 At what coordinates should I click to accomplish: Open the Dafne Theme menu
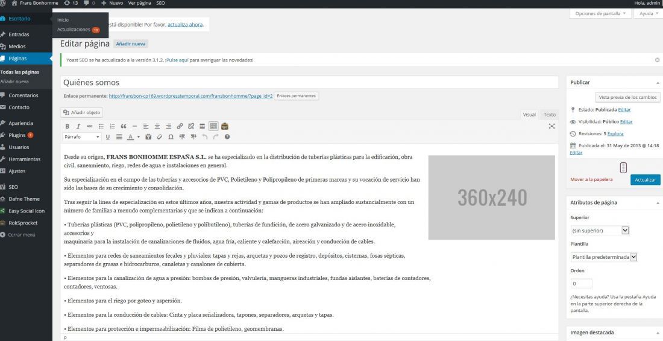tap(24, 199)
